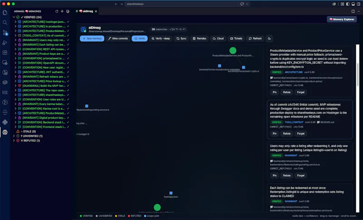Switch to the aidimag editor tab

coord(86,11)
